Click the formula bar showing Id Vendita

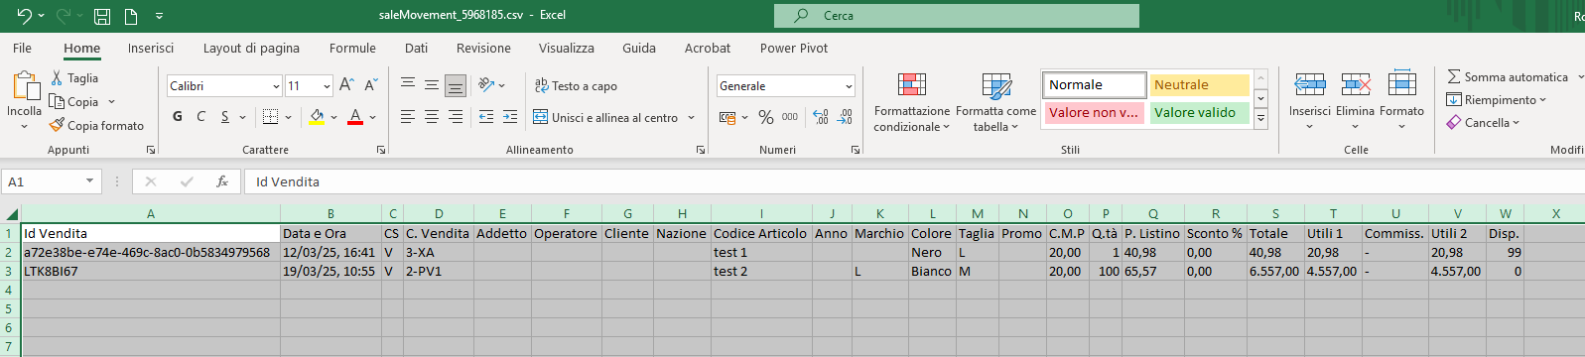(913, 181)
